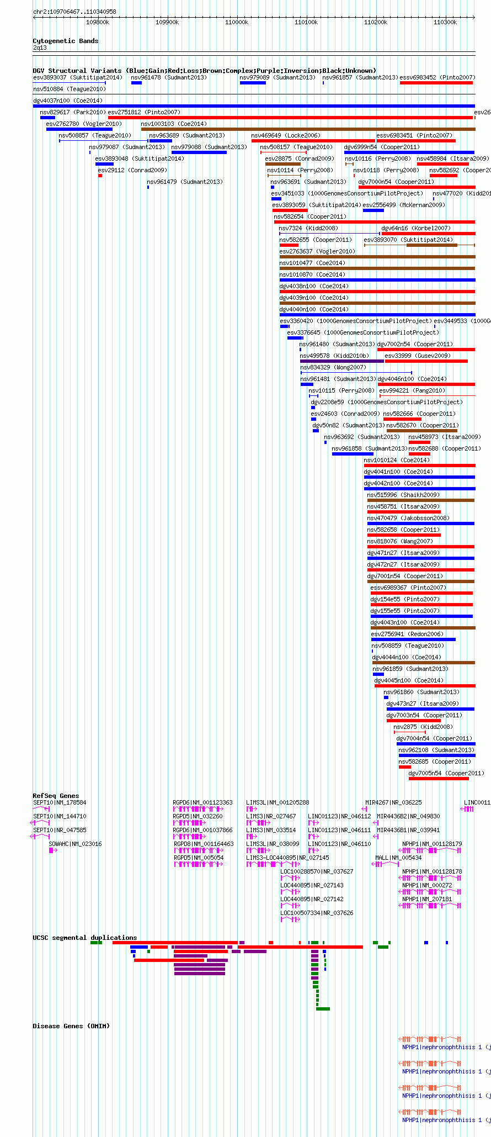The width and height of the screenshot is (491, 1137).
Task: Select variant nsv979089 (Sudmant2013)
Action: (x=277, y=77)
